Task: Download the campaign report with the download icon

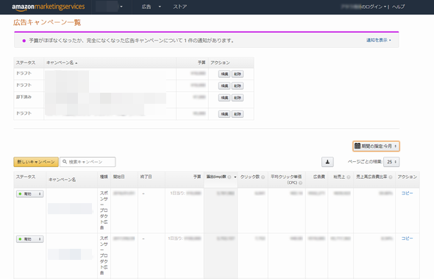Action: point(327,162)
